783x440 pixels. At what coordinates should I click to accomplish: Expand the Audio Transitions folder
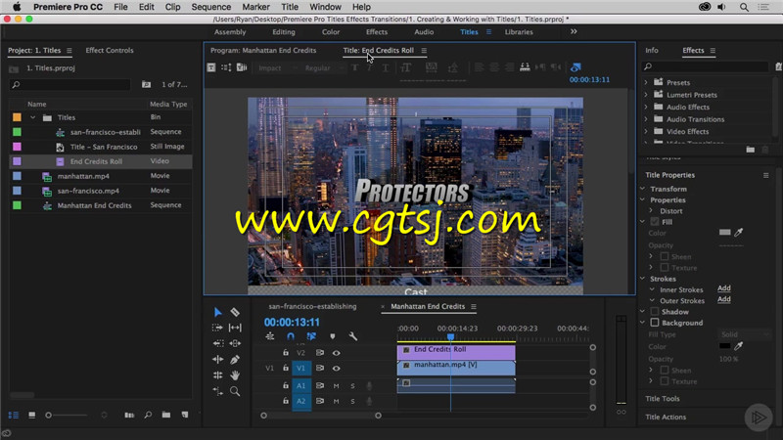click(x=646, y=119)
